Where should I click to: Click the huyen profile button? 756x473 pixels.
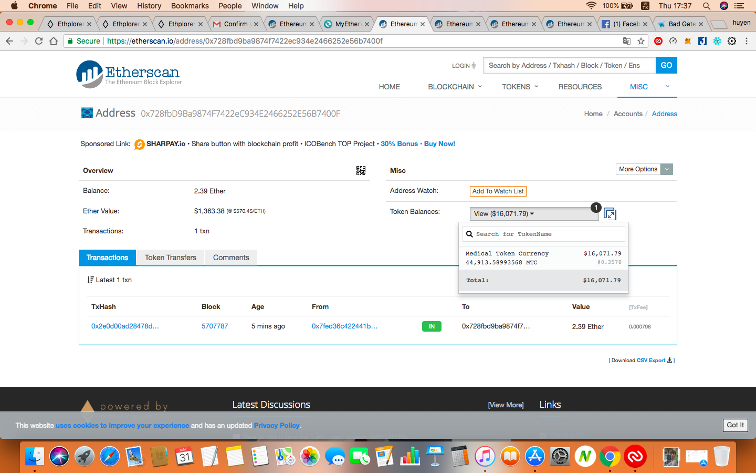point(741,23)
